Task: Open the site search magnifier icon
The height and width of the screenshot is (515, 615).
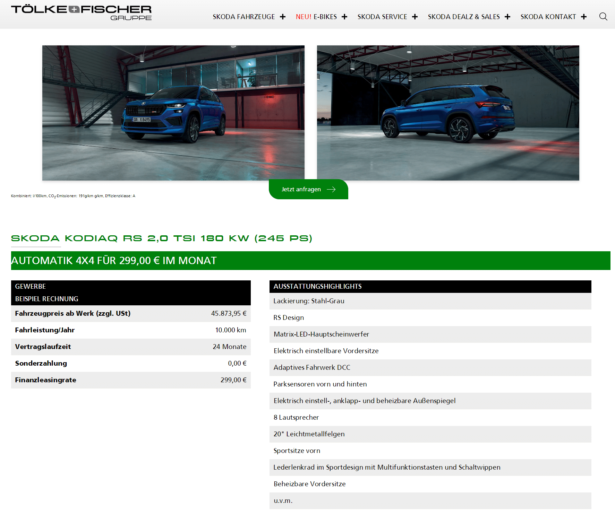Action: 603,17
